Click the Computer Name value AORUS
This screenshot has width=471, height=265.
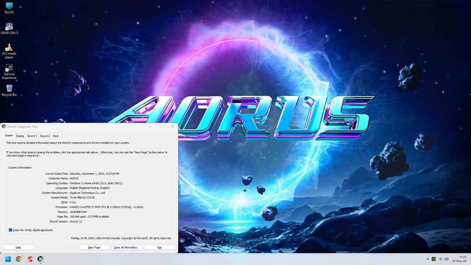pos(74,178)
